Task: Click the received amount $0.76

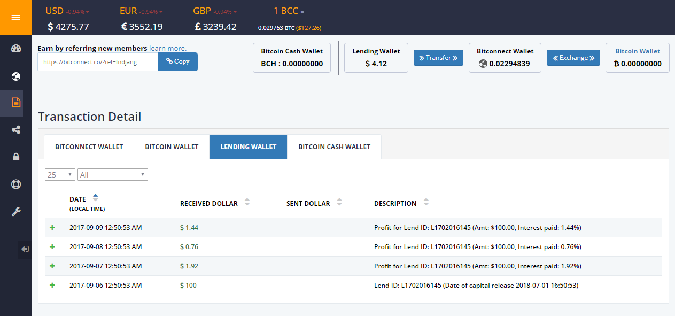Action: click(x=189, y=247)
